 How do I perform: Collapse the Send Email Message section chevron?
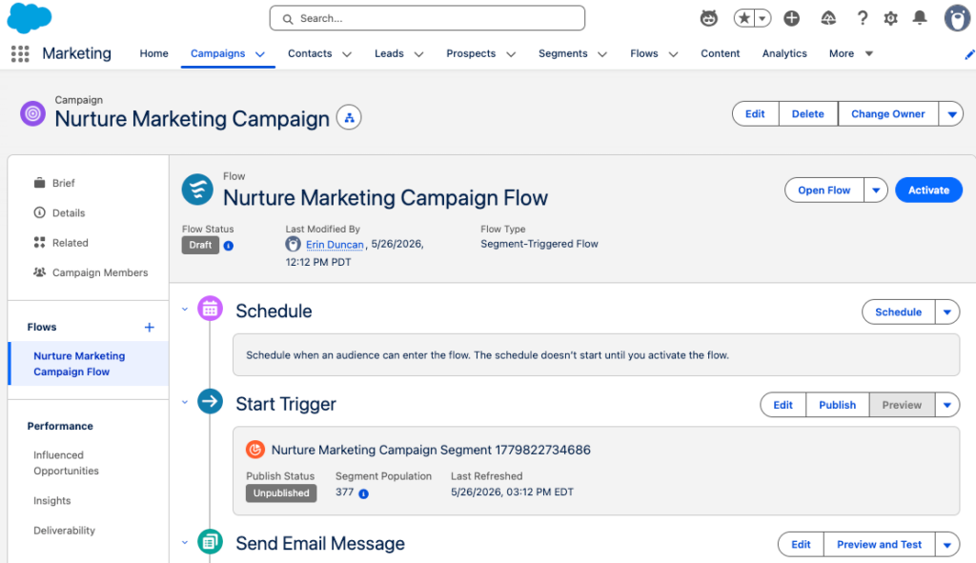pos(185,542)
